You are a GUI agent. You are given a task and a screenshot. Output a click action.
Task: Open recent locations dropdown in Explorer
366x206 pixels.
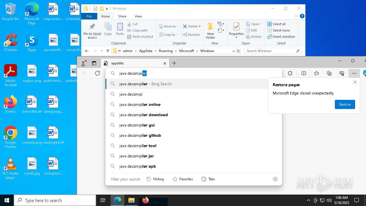pos(102,51)
